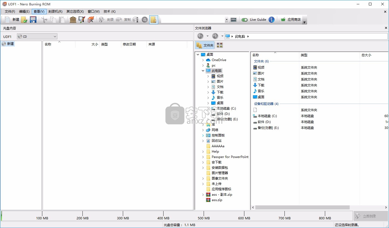Click the browser Forward arrow button
This screenshot has height=228, width=389.
coord(215,36)
